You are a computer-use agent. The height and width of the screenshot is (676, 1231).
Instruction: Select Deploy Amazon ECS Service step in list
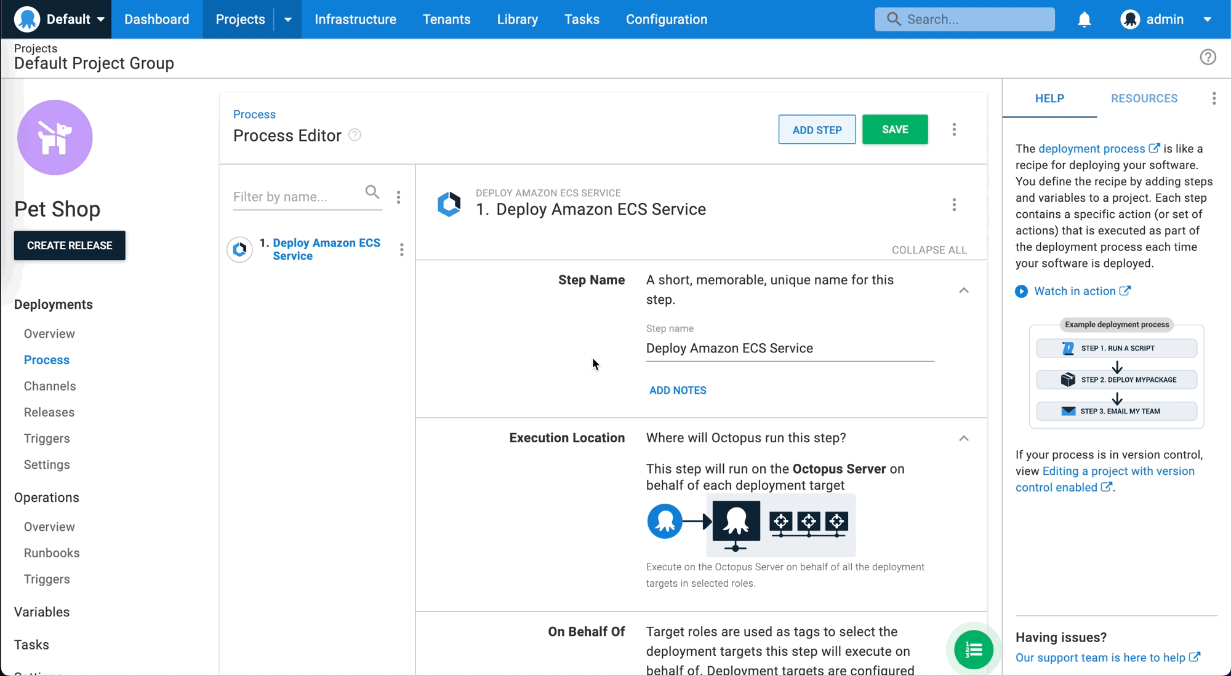pos(326,249)
